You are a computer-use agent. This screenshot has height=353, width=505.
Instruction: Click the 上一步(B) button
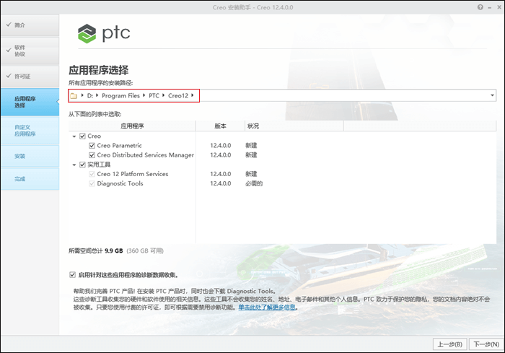(450, 344)
